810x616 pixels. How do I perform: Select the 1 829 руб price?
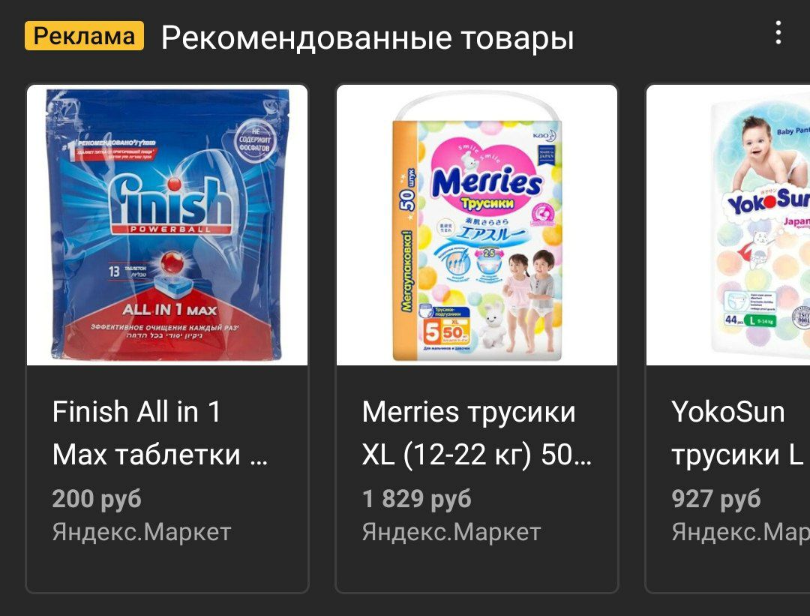click(416, 499)
